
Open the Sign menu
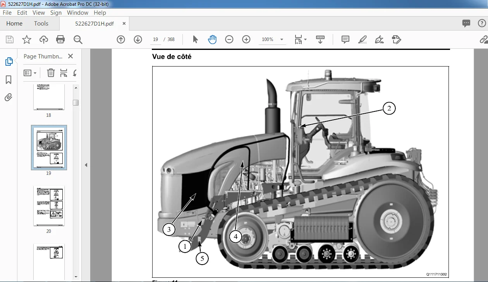point(56,13)
